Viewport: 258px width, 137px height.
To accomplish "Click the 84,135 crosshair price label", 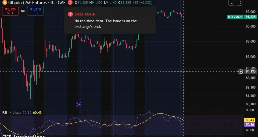I will coord(250,72).
